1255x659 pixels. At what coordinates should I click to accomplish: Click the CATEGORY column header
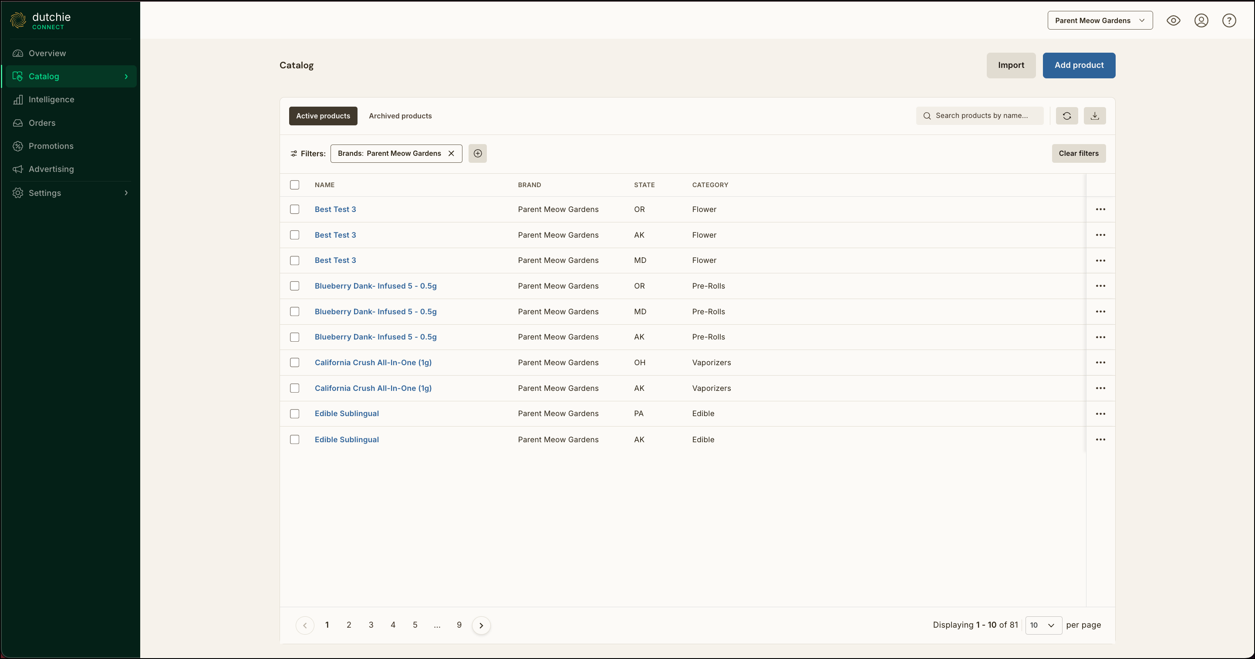[x=710, y=185]
